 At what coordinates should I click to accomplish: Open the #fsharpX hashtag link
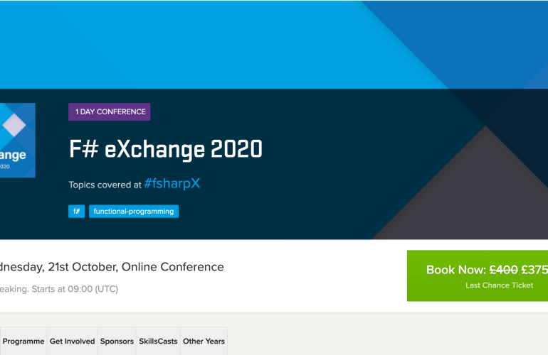click(172, 184)
